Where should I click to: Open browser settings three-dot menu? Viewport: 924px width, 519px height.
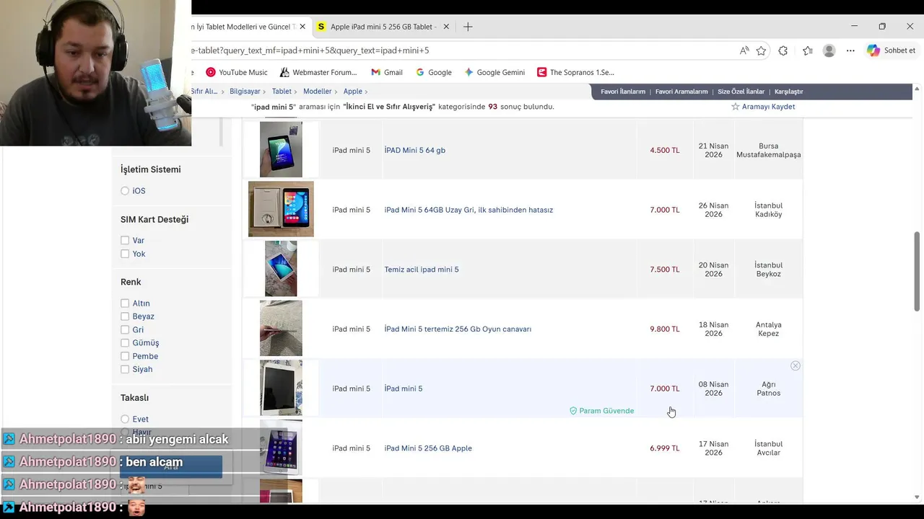[850, 50]
